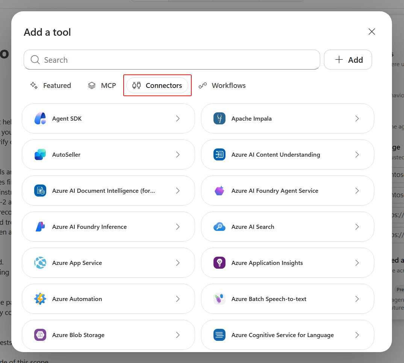404x363 pixels.
Task: Expand Azure AI Document Intelligence chevron
Action: click(x=178, y=191)
